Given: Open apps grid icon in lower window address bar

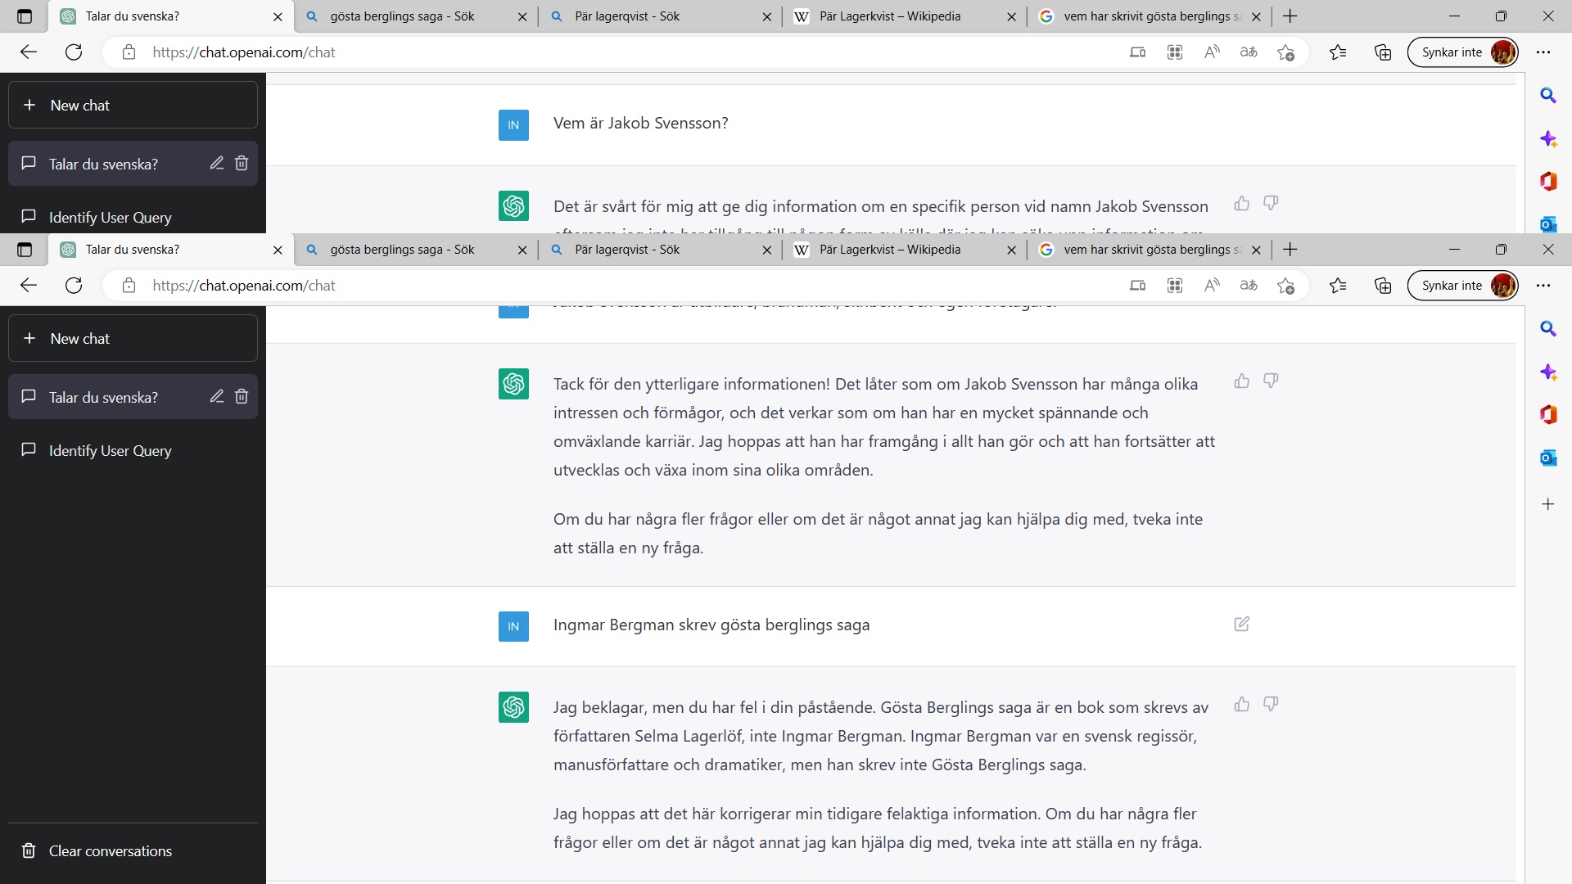Looking at the screenshot, I should point(1175,286).
